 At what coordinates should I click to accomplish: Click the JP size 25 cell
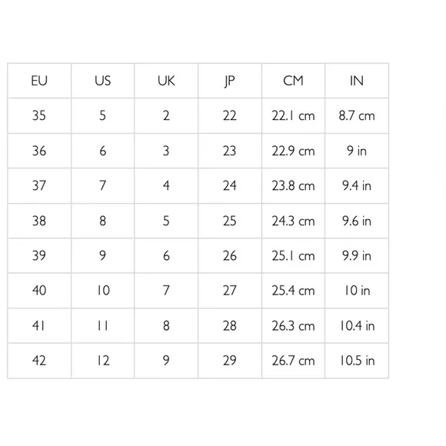coord(230,221)
